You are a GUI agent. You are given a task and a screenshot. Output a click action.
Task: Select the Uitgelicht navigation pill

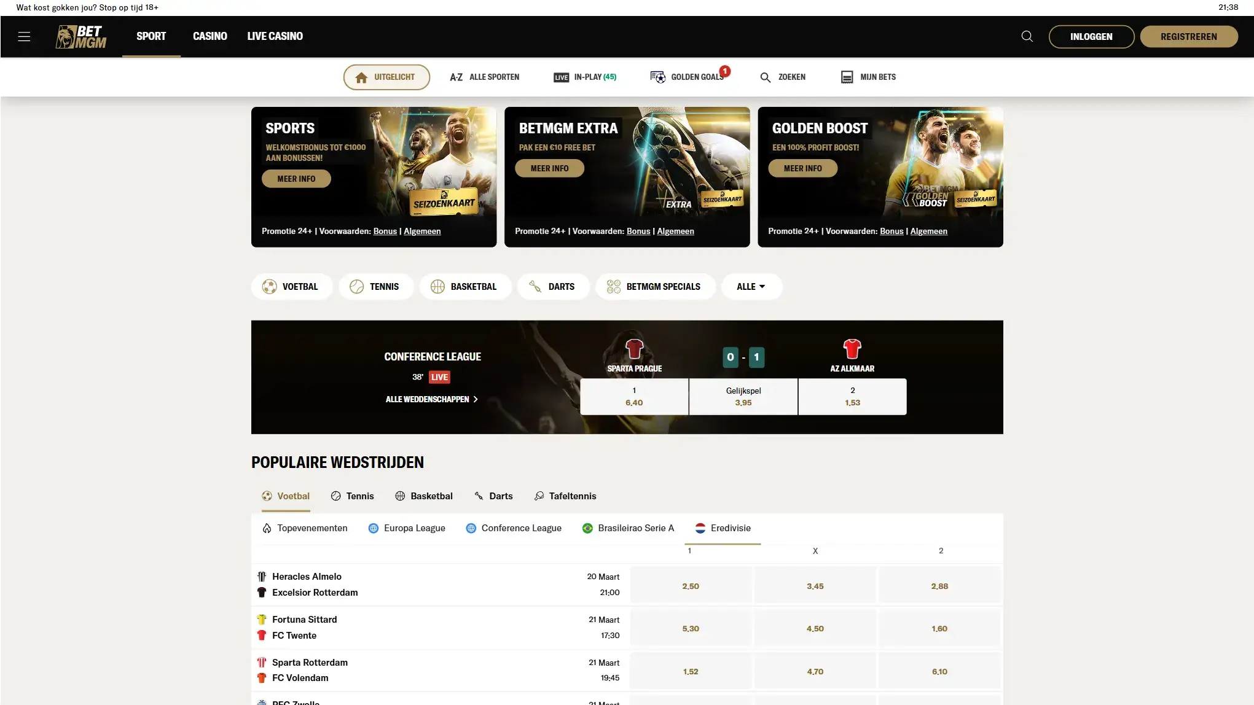coord(386,77)
